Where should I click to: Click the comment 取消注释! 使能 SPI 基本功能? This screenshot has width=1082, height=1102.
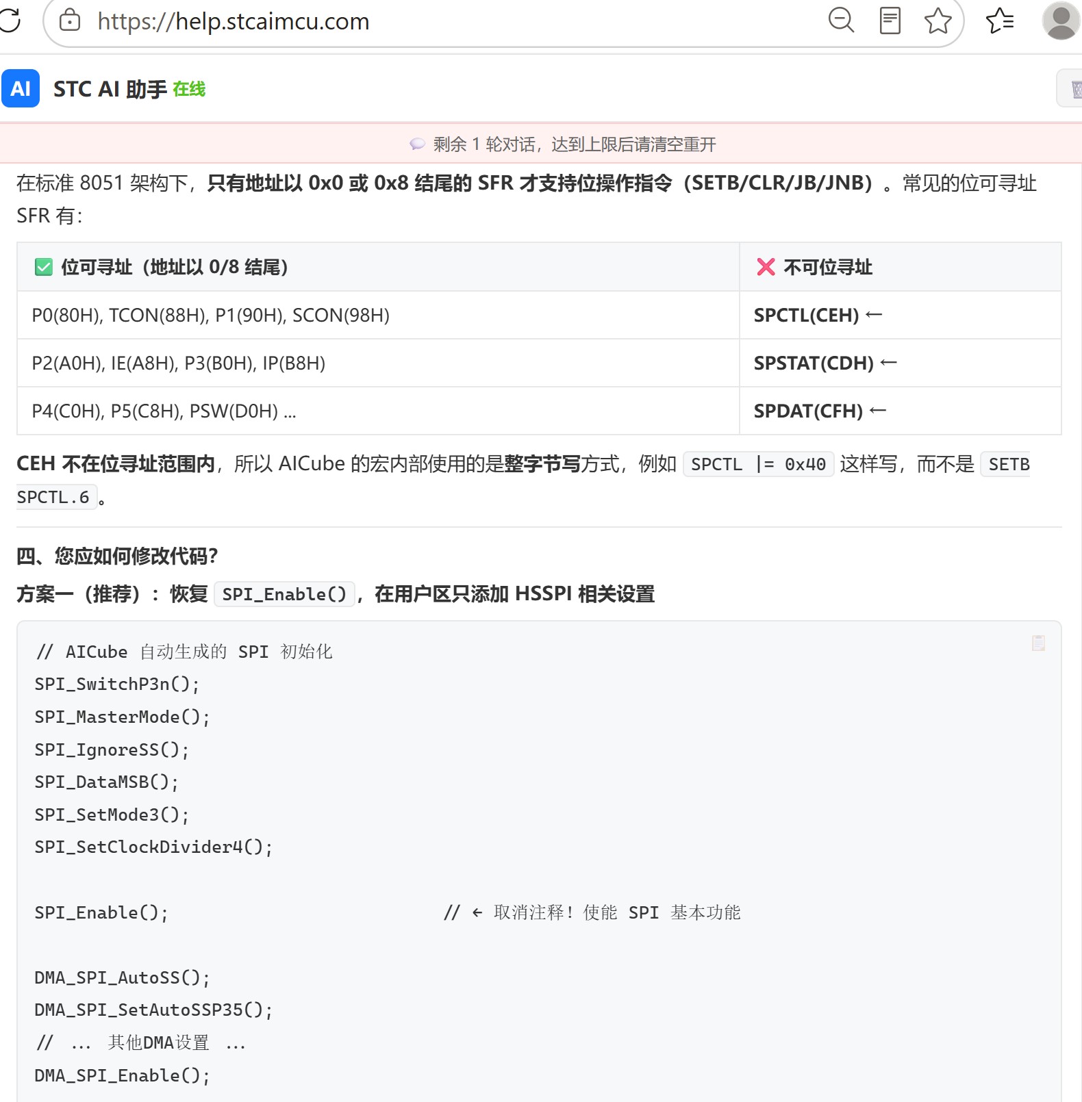tap(617, 912)
